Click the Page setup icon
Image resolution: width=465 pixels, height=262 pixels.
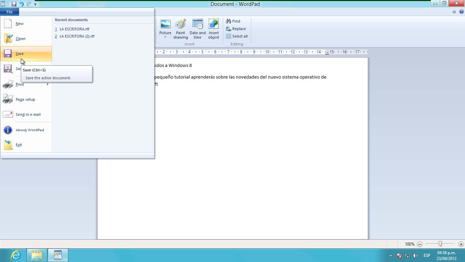point(8,99)
